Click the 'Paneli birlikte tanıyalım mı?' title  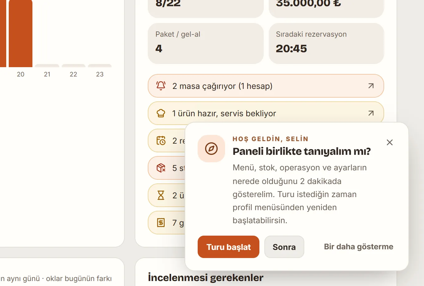(x=302, y=151)
